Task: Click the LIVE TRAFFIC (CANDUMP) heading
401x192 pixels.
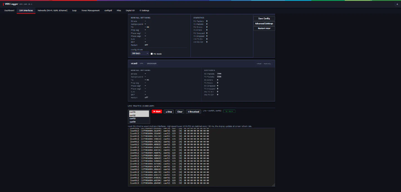Action: 141,106
